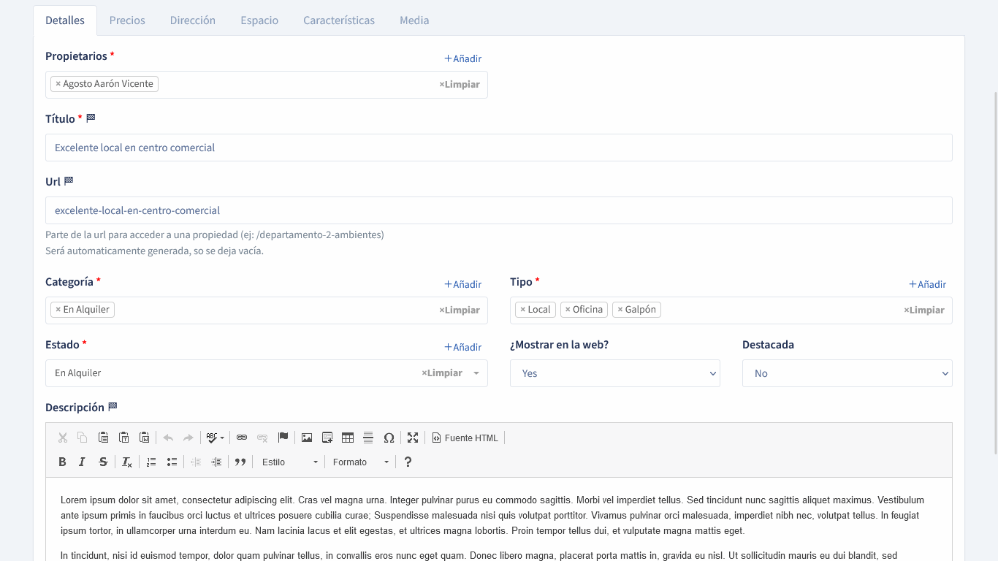The width and height of the screenshot is (998, 561).
Task: Toggle bold formatting in the editor
Action: pyautogui.click(x=62, y=462)
